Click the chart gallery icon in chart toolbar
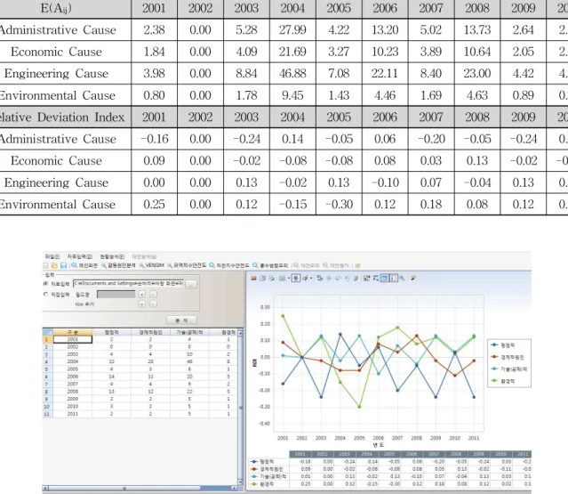 (253, 279)
